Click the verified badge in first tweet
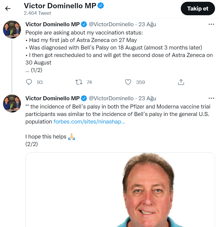The image size is (219, 227). coord(84,24)
